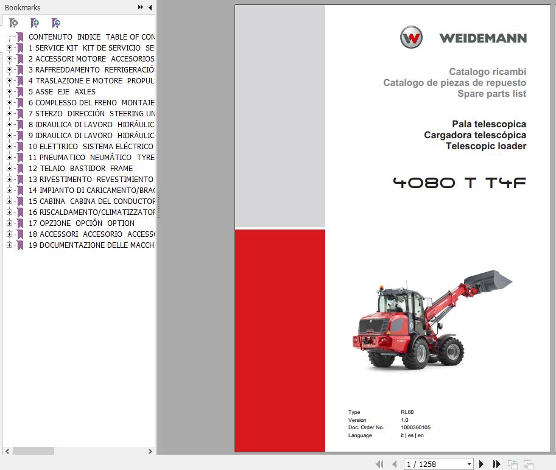Screen dimensions: 556x470
Task: Expand the 17 OPZIONE bookmark
Action: tap(9, 223)
